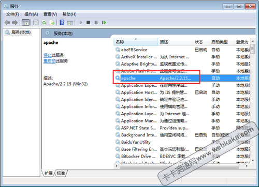Open the 帮助(H) menu
The image size is (259, 187).
69,14
